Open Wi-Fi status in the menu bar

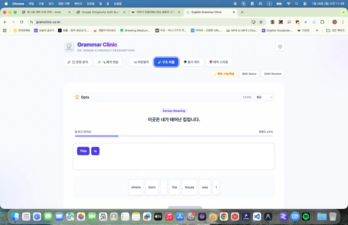tap(288, 4)
